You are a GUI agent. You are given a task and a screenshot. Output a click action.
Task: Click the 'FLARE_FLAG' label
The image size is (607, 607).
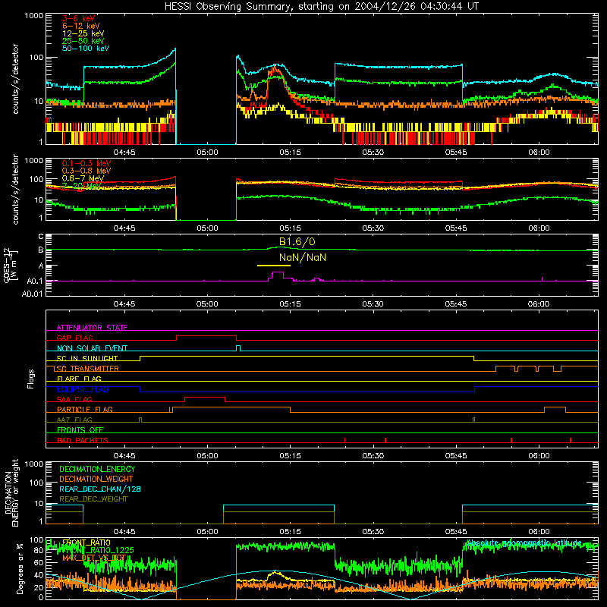(79, 379)
